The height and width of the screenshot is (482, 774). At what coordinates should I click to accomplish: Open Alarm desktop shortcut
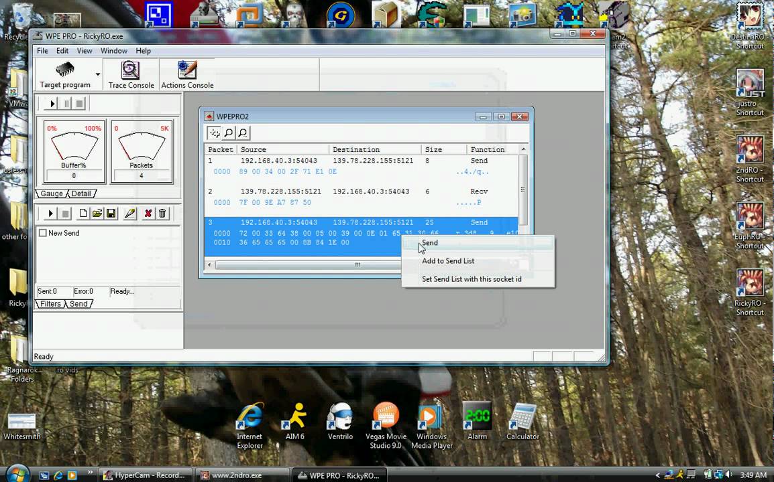(x=477, y=421)
